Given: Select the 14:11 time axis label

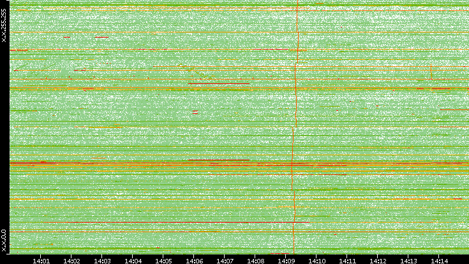Looking at the screenshot, I should click(347, 261).
